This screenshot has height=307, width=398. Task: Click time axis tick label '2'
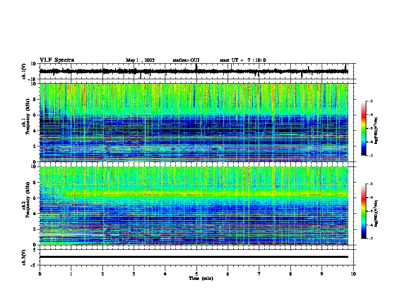coord(103,274)
